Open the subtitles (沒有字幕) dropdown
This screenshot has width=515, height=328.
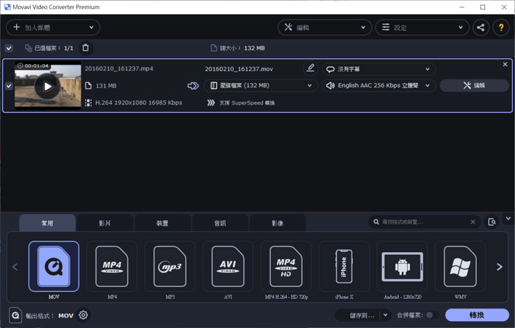pos(379,69)
